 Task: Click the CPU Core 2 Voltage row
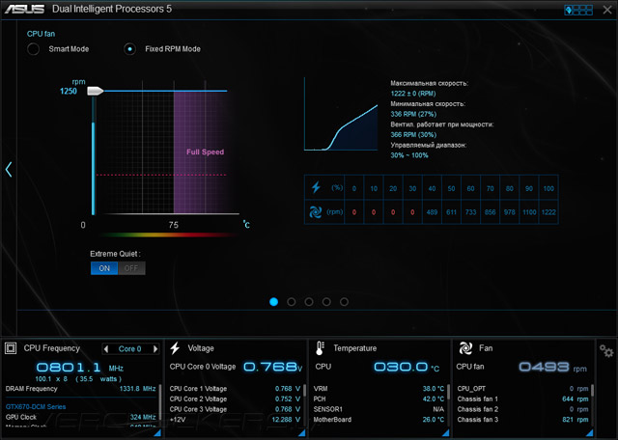click(x=235, y=399)
